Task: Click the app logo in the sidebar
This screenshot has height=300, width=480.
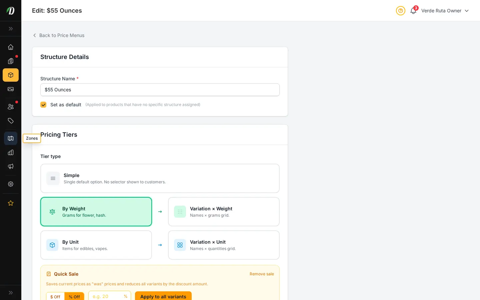Action: click(11, 11)
